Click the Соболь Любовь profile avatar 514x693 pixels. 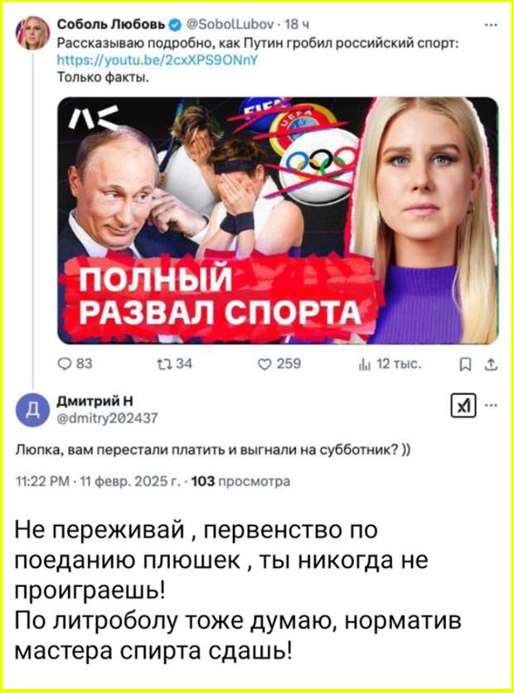[32, 33]
